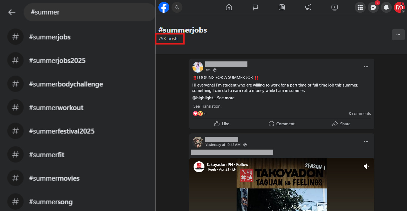Open the Messenger chat icon
The width and height of the screenshot is (407, 211).
tap(373, 7)
